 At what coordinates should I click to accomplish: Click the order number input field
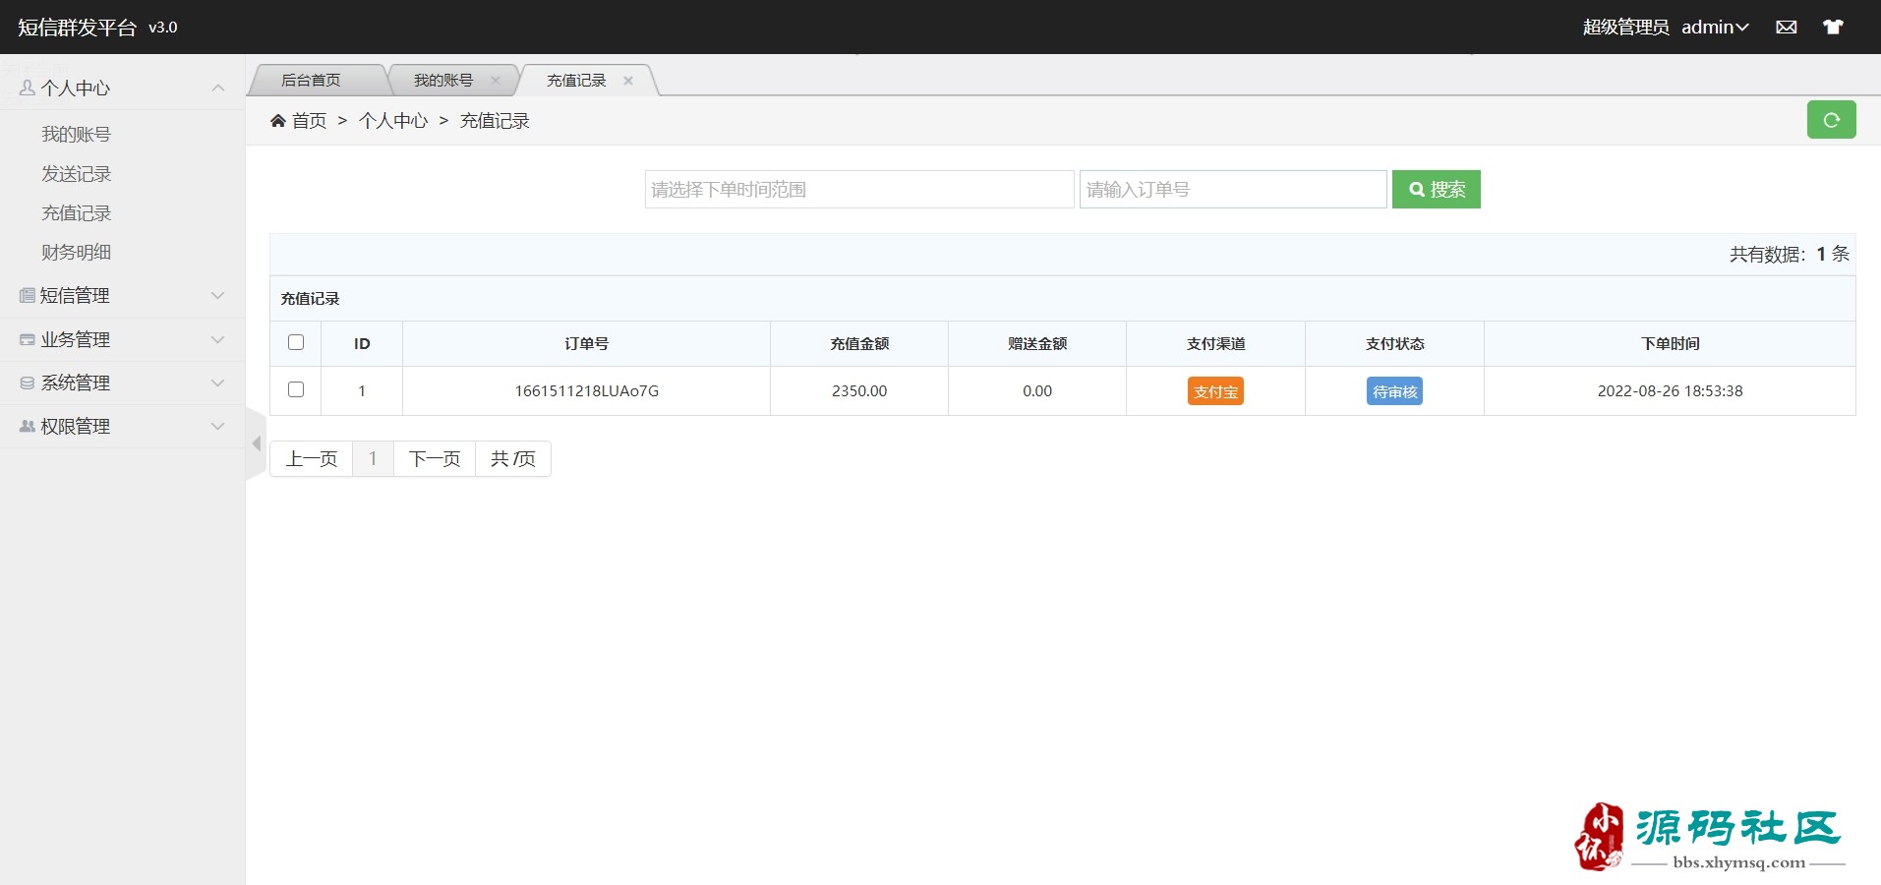[1232, 190]
